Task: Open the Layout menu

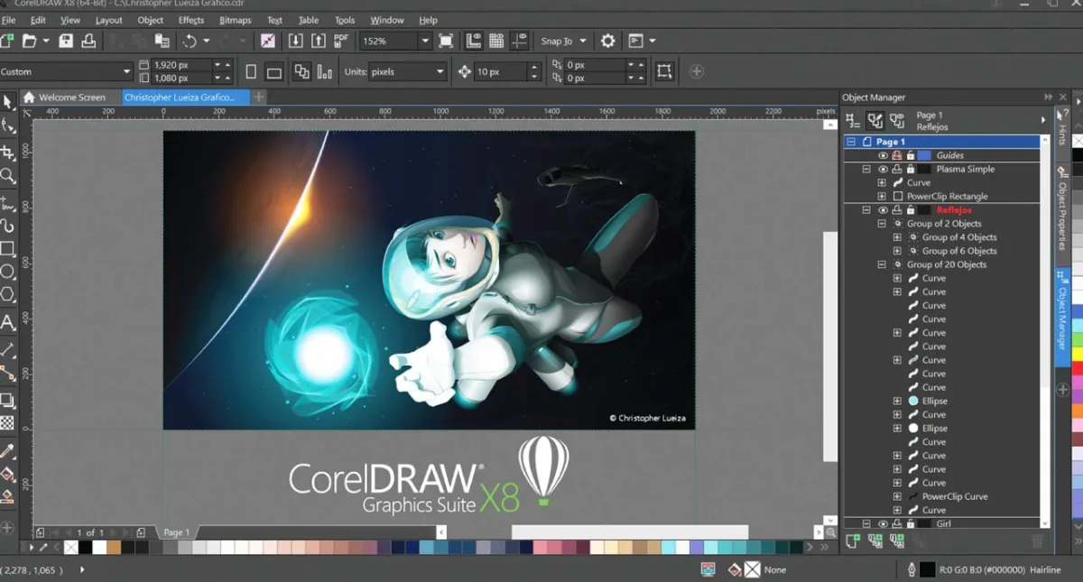Action: [x=108, y=20]
